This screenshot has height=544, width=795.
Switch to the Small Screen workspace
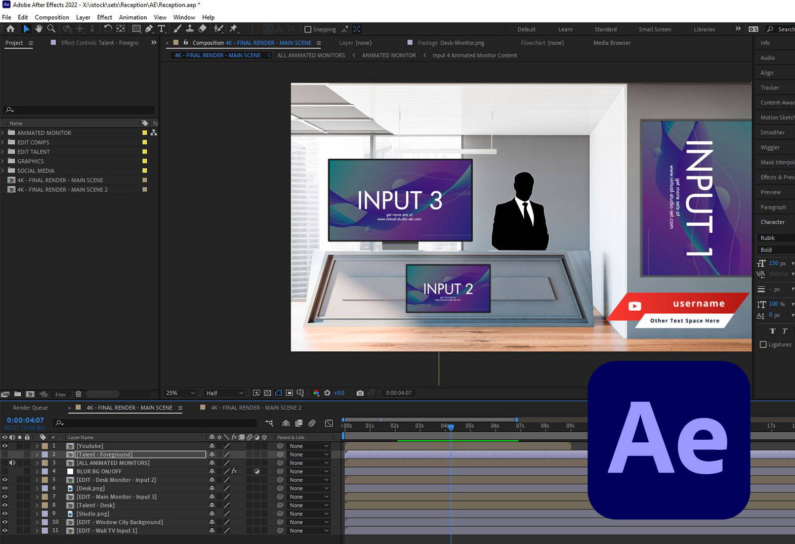click(655, 29)
